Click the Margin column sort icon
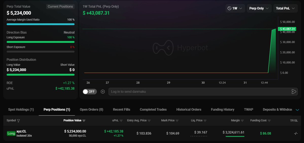Image resolution: width=304 pixels, height=143 pixels. [242, 121]
